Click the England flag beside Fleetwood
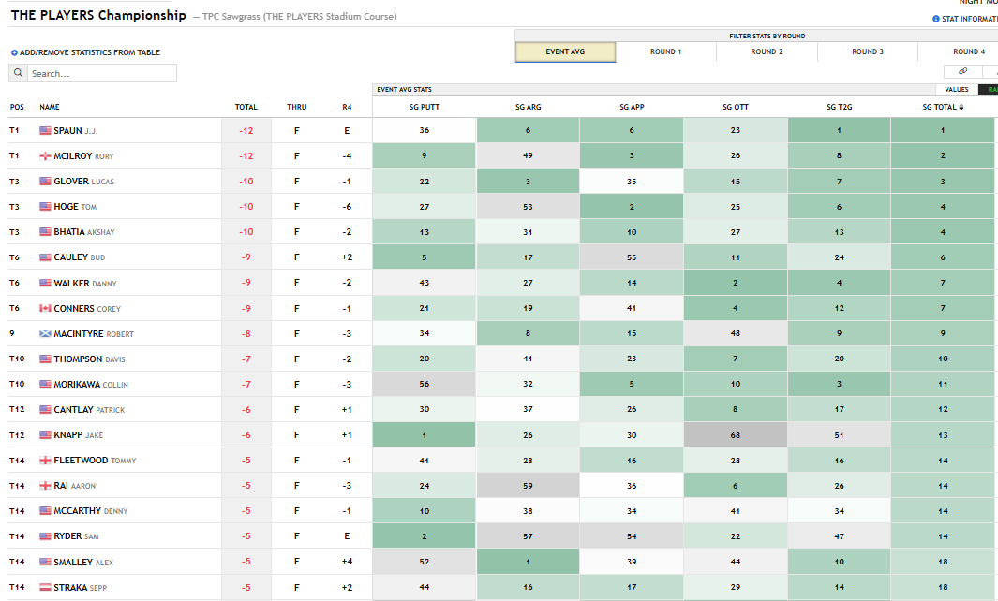Viewport: 998px width, 601px height. (45, 461)
